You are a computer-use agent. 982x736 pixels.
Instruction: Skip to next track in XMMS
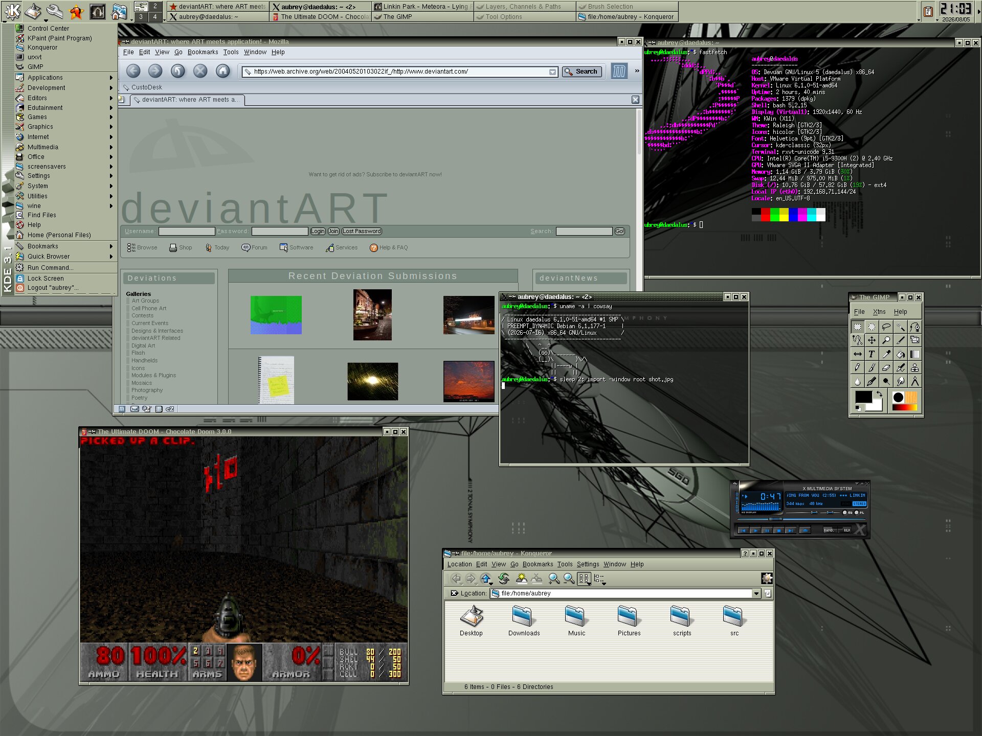pyautogui.click(x=790, y=531)
